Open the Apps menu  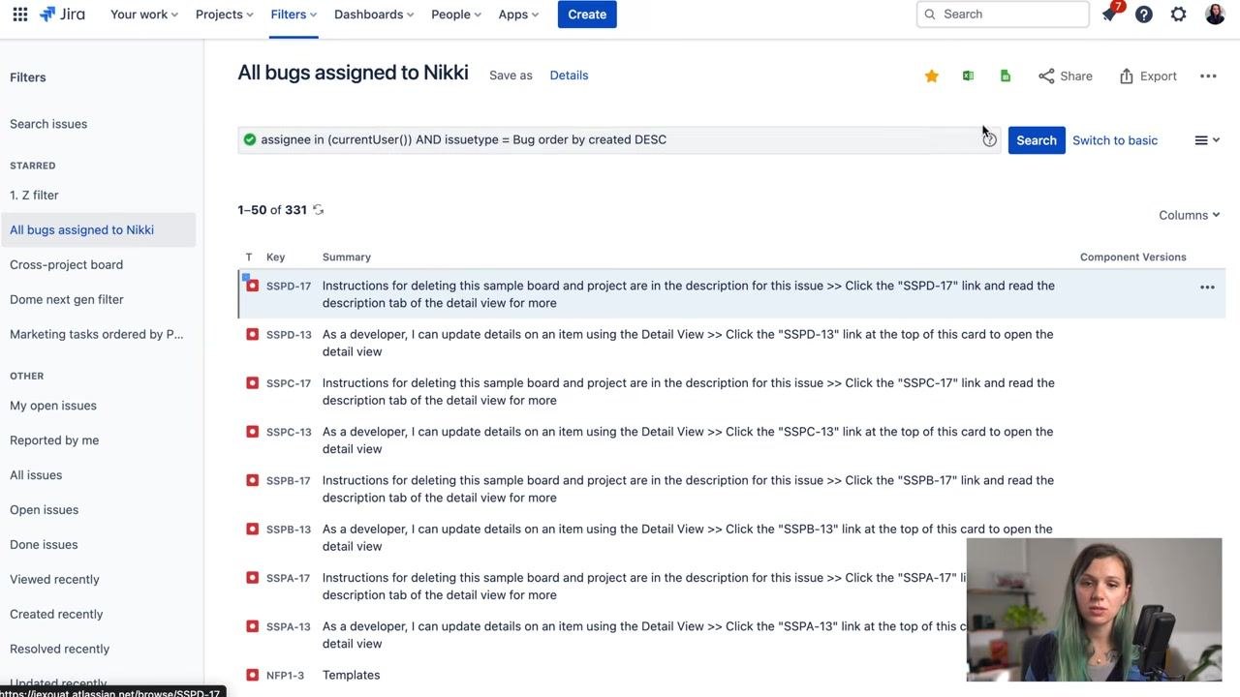pos(518,15)
